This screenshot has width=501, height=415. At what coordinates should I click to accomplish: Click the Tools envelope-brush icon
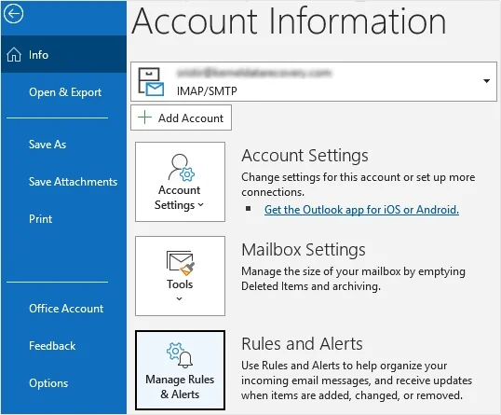coord(181,263)
